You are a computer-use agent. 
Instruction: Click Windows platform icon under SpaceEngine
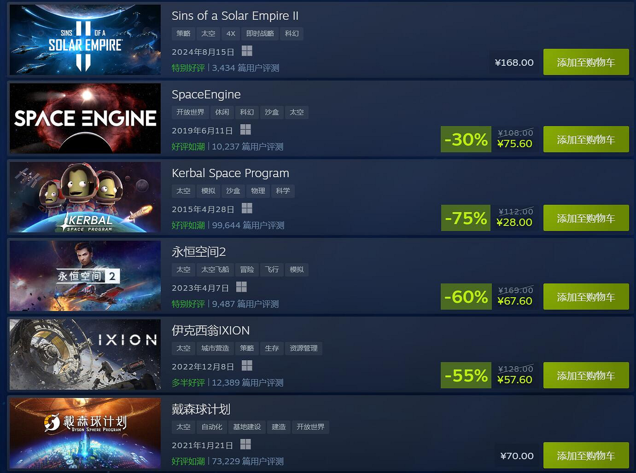click(245, 130)
